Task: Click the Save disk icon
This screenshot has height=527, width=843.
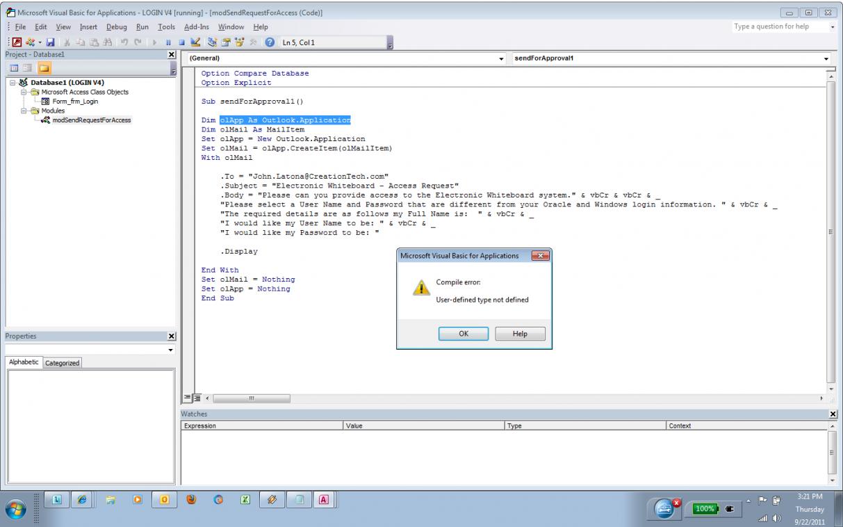Action: pyautogui.click(x=50, y=42)
